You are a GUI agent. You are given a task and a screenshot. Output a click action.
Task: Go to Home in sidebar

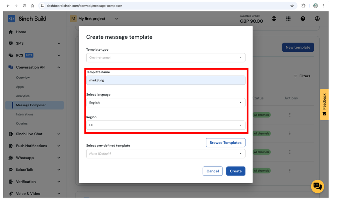(21, 32)
